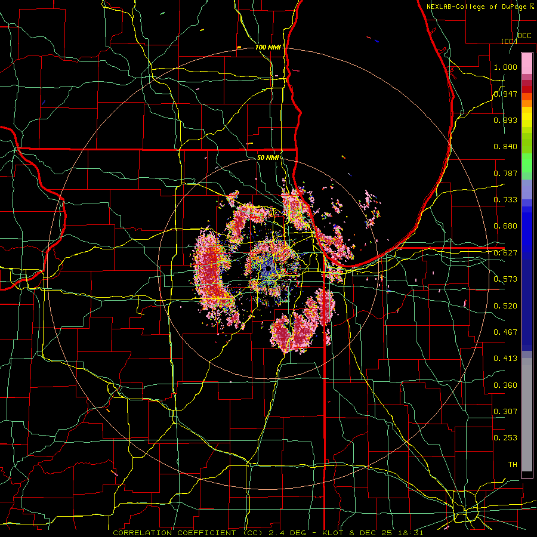Select the 0.360 scale value

[505, 385]
